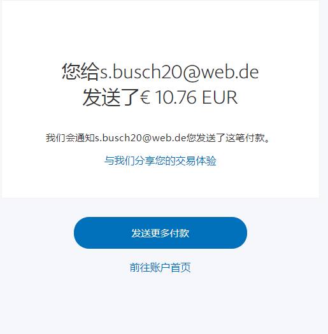This screenshot has height=334, width=328.
Task: Click the email address in the notification sentence
Action: pyautogui.click(x=141, y=138)
